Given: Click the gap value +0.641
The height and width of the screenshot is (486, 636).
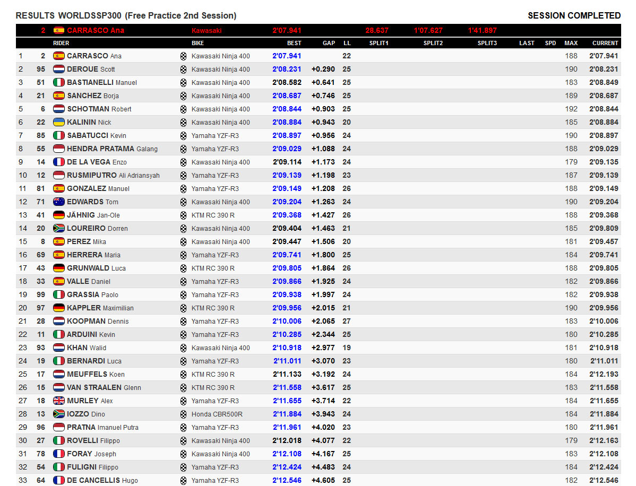Looking at the screenshot, I should [x=323, y=82].
